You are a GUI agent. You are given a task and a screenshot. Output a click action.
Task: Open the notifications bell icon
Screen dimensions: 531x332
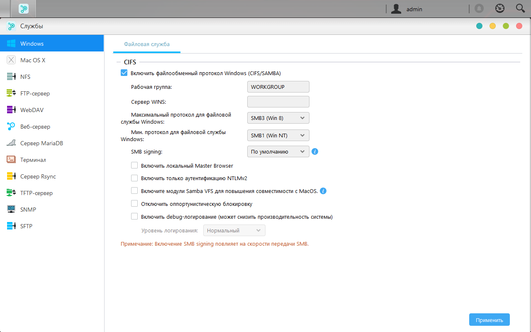(479, 8)
